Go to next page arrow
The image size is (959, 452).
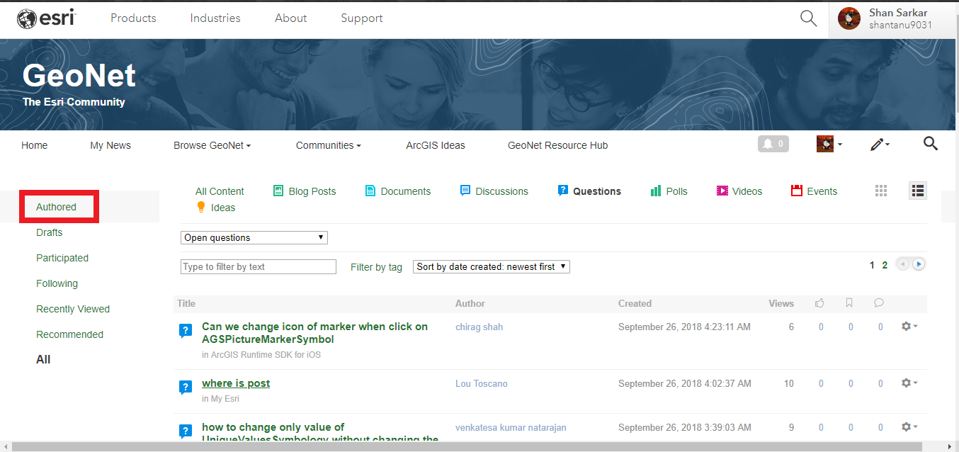tap(919, 264)
